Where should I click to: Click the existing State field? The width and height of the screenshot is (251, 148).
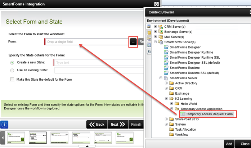click(99, 70)
